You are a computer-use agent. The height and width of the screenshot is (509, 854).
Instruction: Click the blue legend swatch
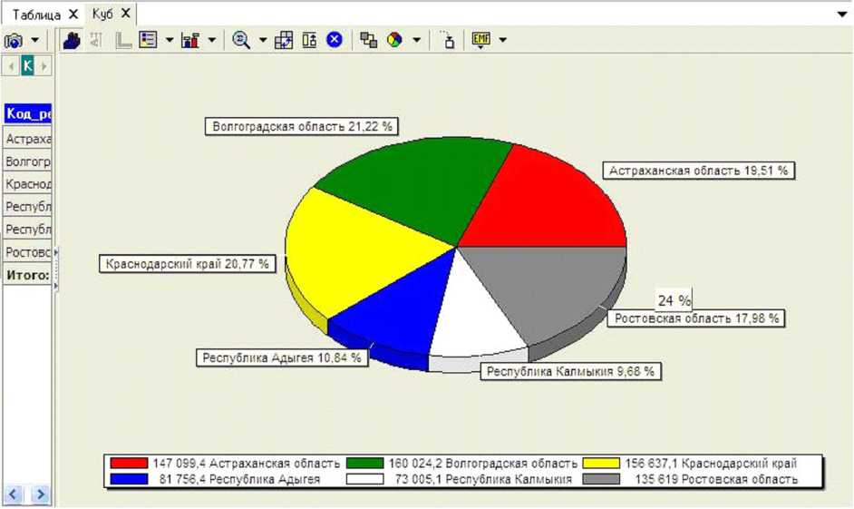coord(129,479)
